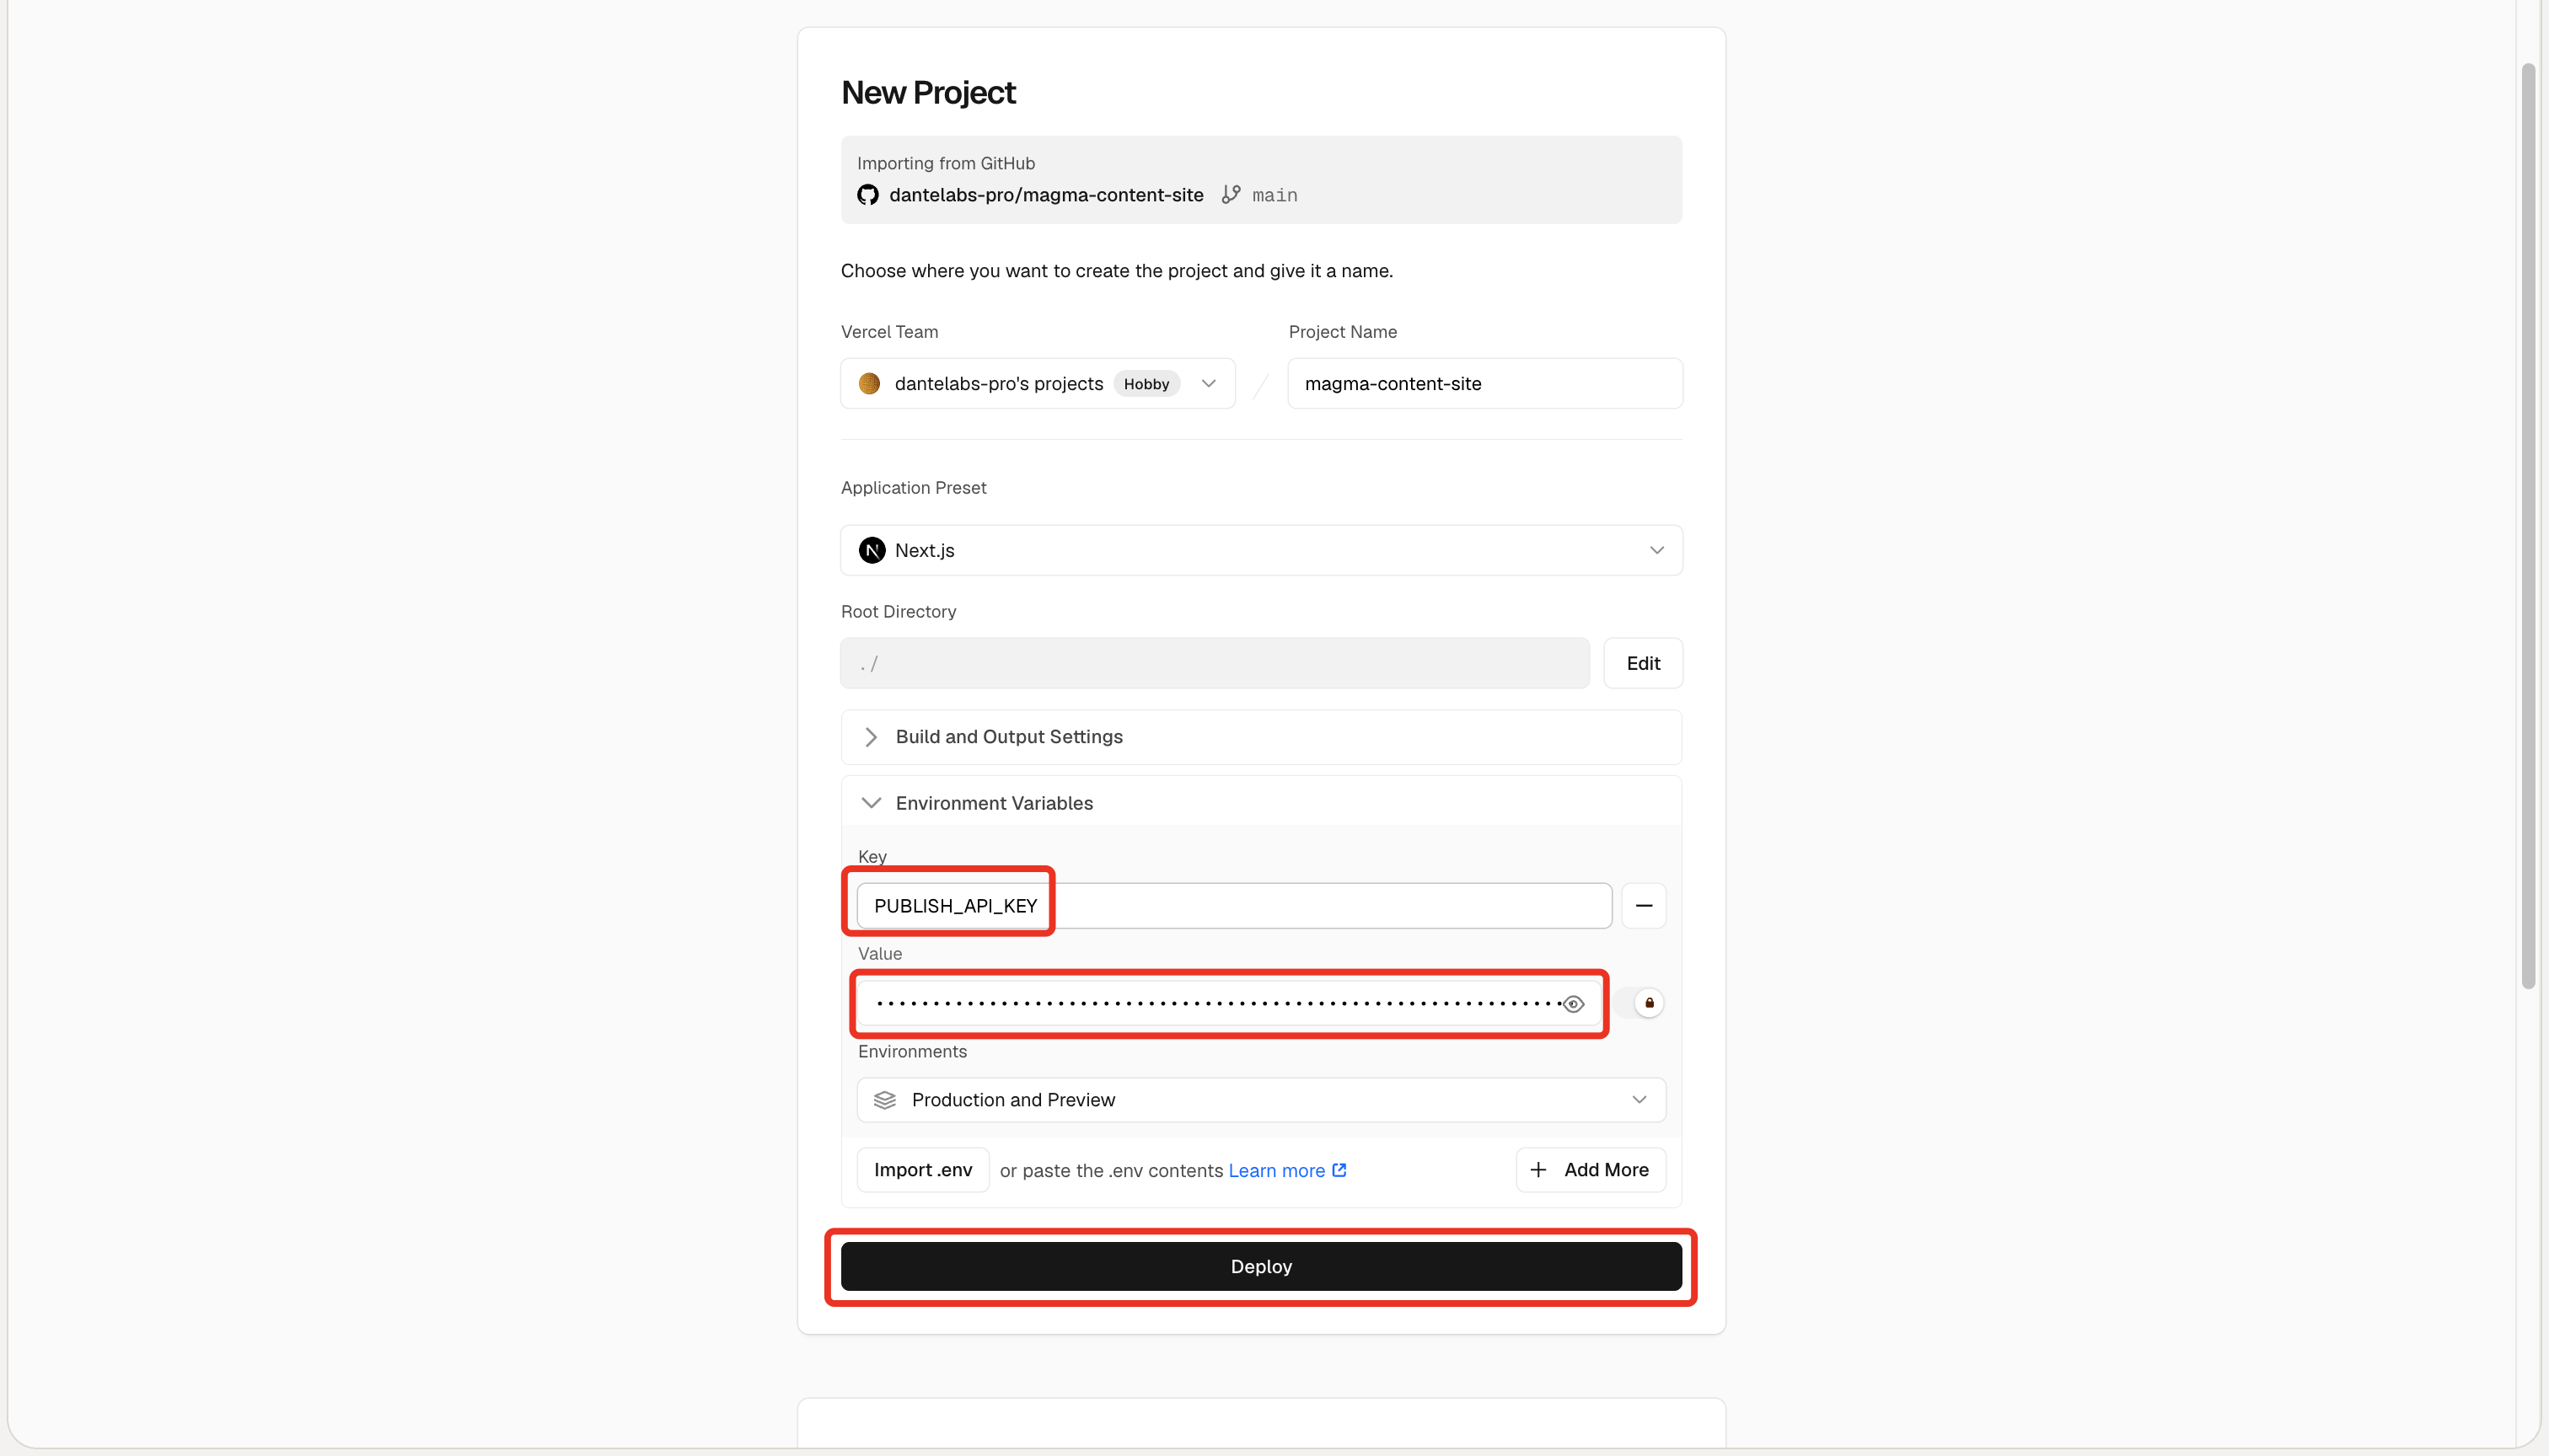
Task: Click the plus icon on Add More
Action: pos(1538,1170)
